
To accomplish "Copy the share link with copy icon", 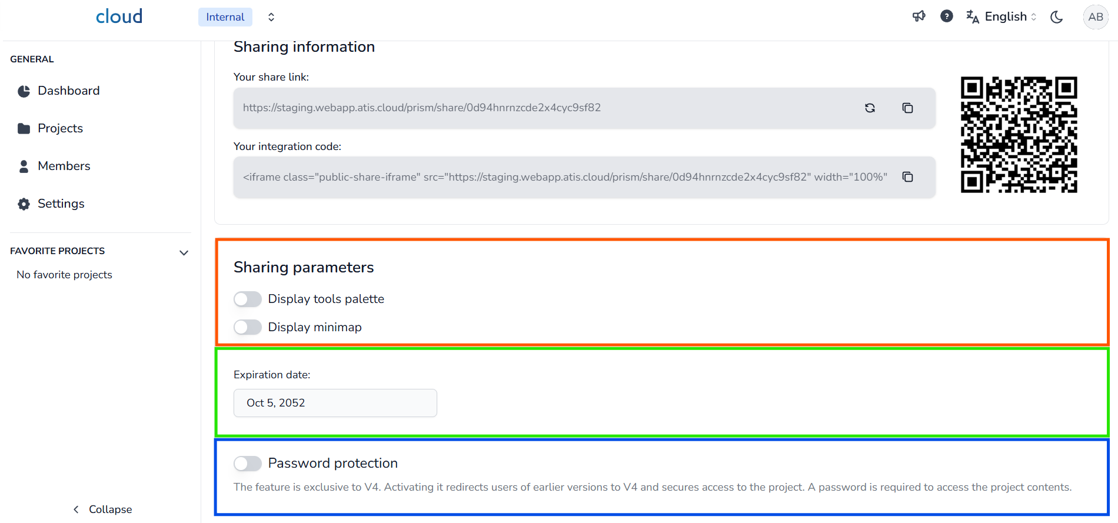I will click(907, 108).
